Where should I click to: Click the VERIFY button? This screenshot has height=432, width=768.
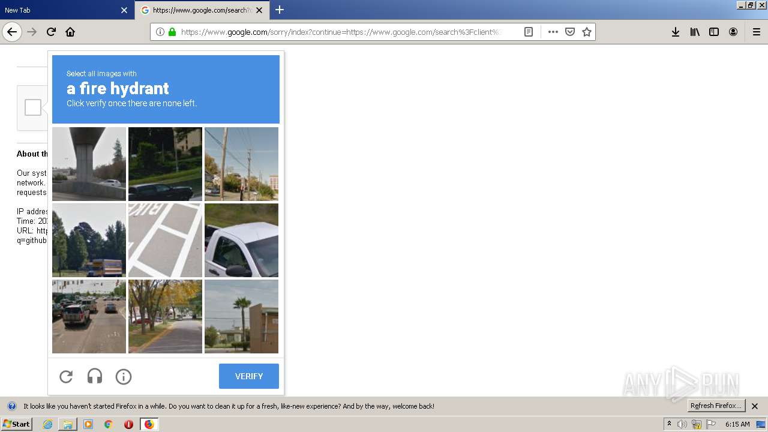click(249, 376)
